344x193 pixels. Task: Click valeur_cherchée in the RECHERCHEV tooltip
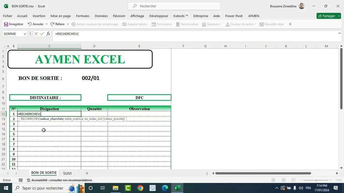click(52, 119)
